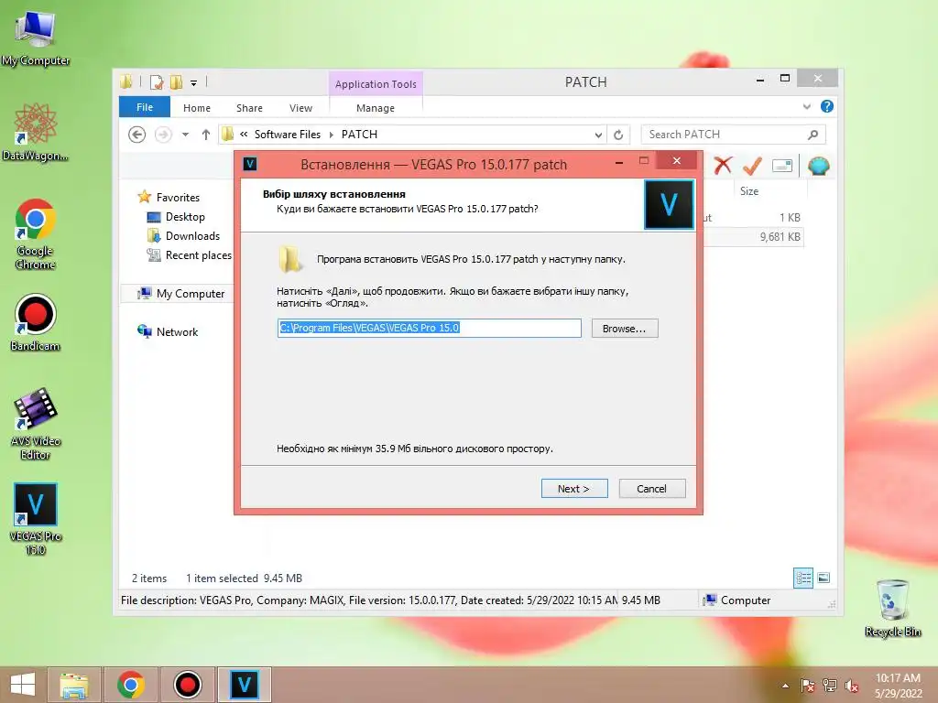Show hidden tray icons arrow
Image resolution: width=938 pixels, height=703 pixels.
click(785, 686)
